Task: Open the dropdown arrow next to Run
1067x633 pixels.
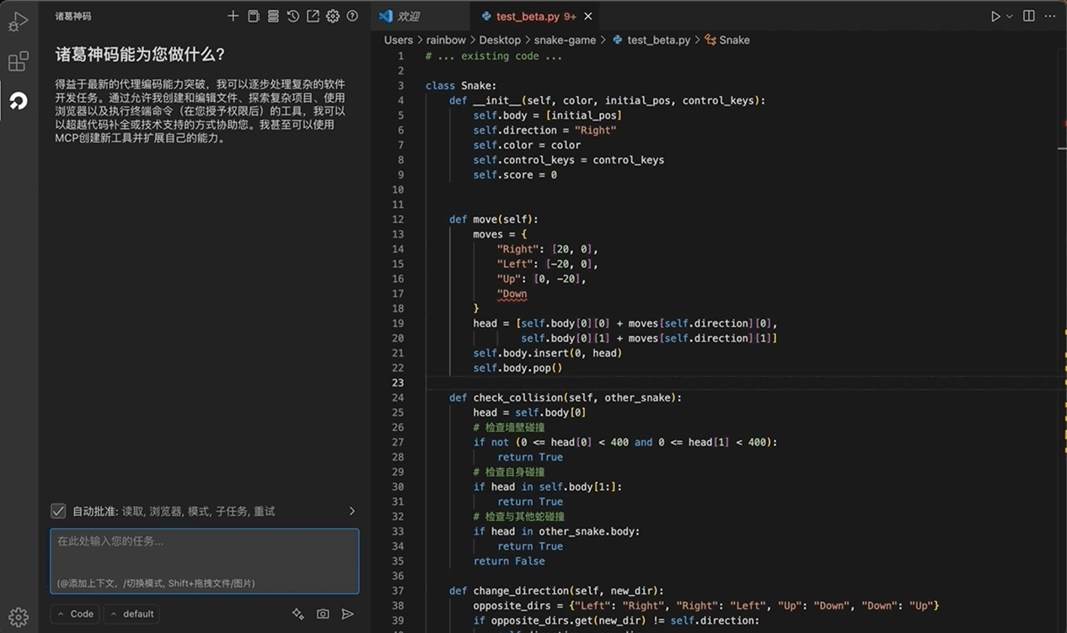Action: (1010, 16)
